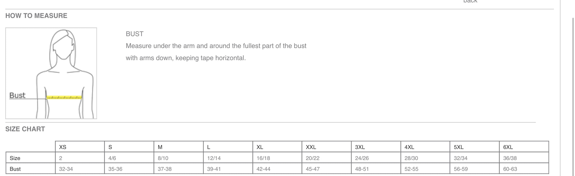The image size is (575, 176).
Task: Select the 5XL column header
Action: pos(459,147)
